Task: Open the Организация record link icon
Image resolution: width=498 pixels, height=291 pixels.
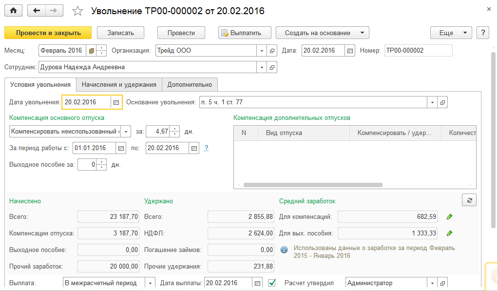Action: coord(272,51)
